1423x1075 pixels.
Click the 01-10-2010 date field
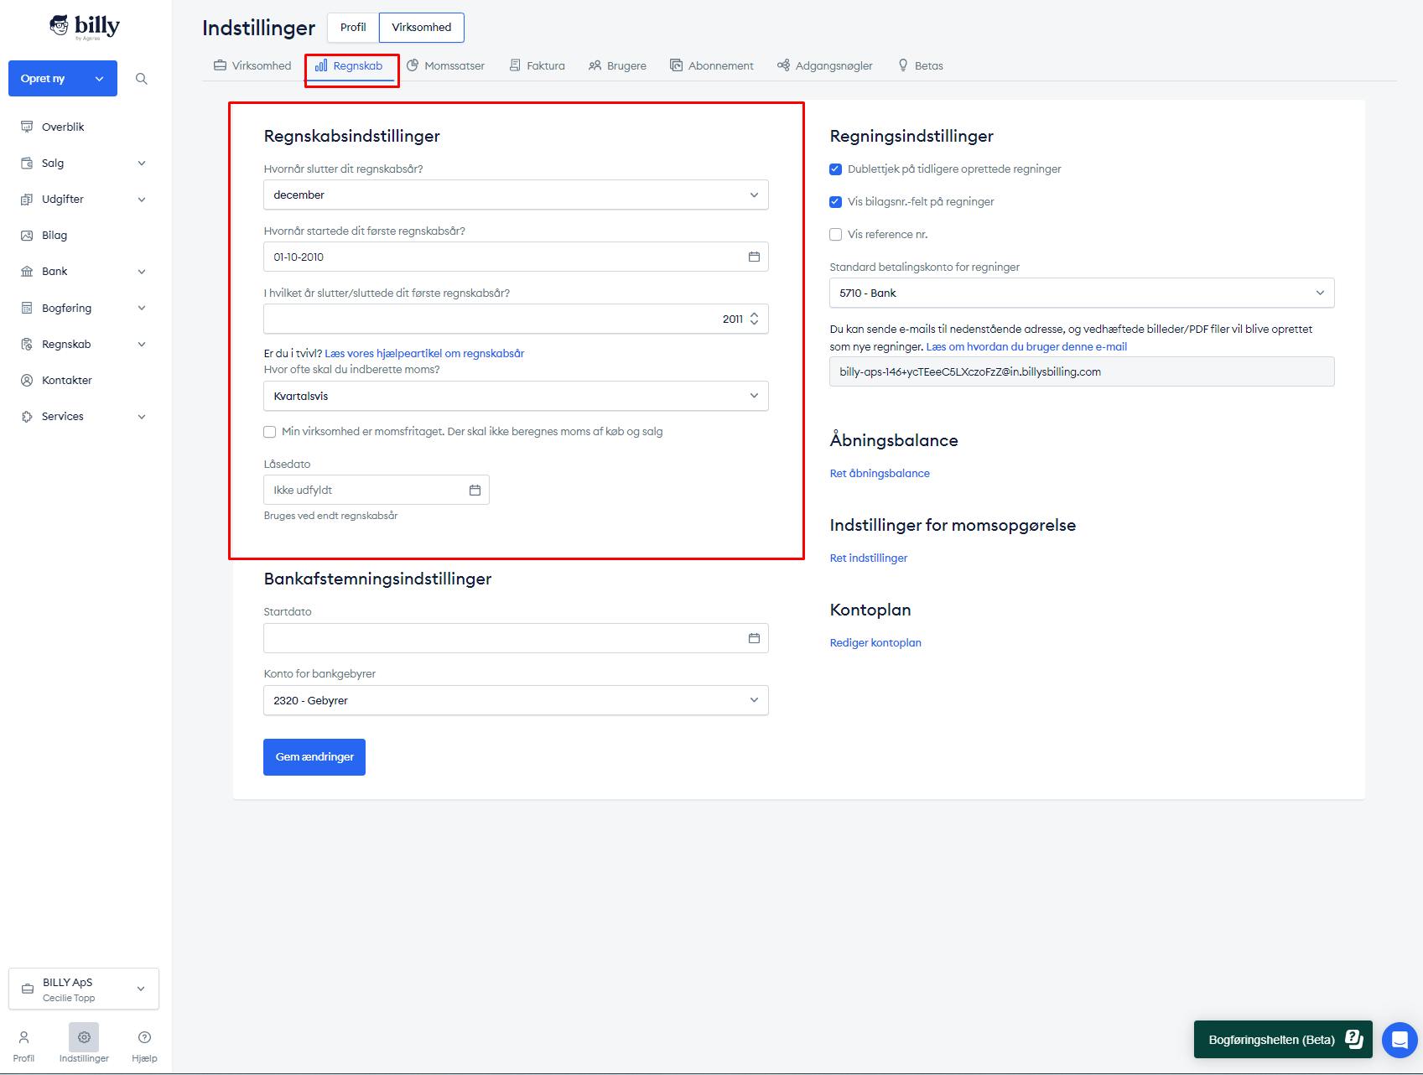516,257
